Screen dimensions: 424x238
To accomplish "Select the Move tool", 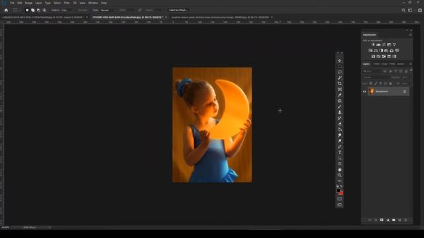I will click(x=340, y=61).
